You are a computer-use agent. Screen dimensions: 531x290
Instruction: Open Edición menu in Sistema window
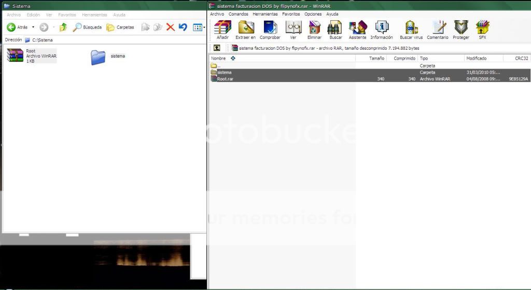coord(33,15)
